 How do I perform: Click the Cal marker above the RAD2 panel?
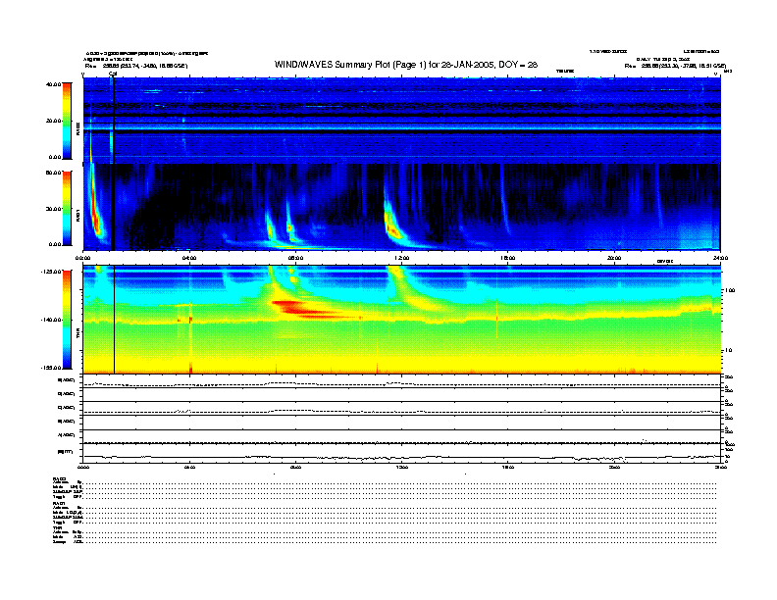(x=113, y=74)
